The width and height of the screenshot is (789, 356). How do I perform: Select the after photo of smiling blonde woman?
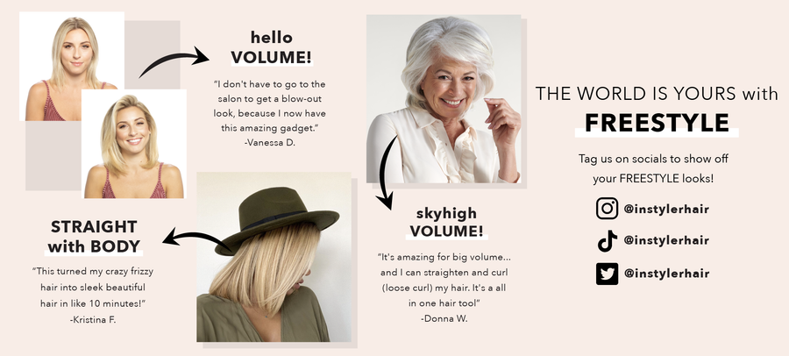134,144
